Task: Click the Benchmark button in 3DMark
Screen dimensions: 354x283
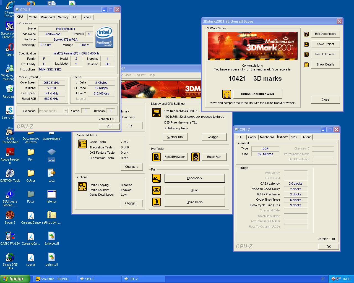Action: [195, 178]
